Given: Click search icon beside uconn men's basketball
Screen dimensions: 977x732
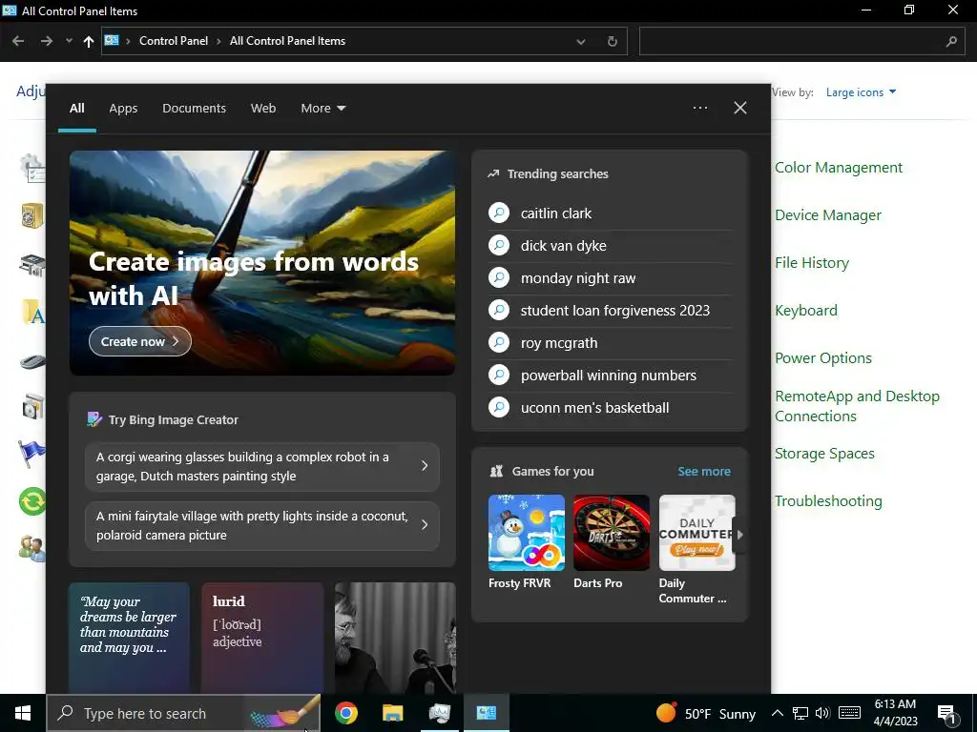Looking at the screenshot, I should point(498,407).
